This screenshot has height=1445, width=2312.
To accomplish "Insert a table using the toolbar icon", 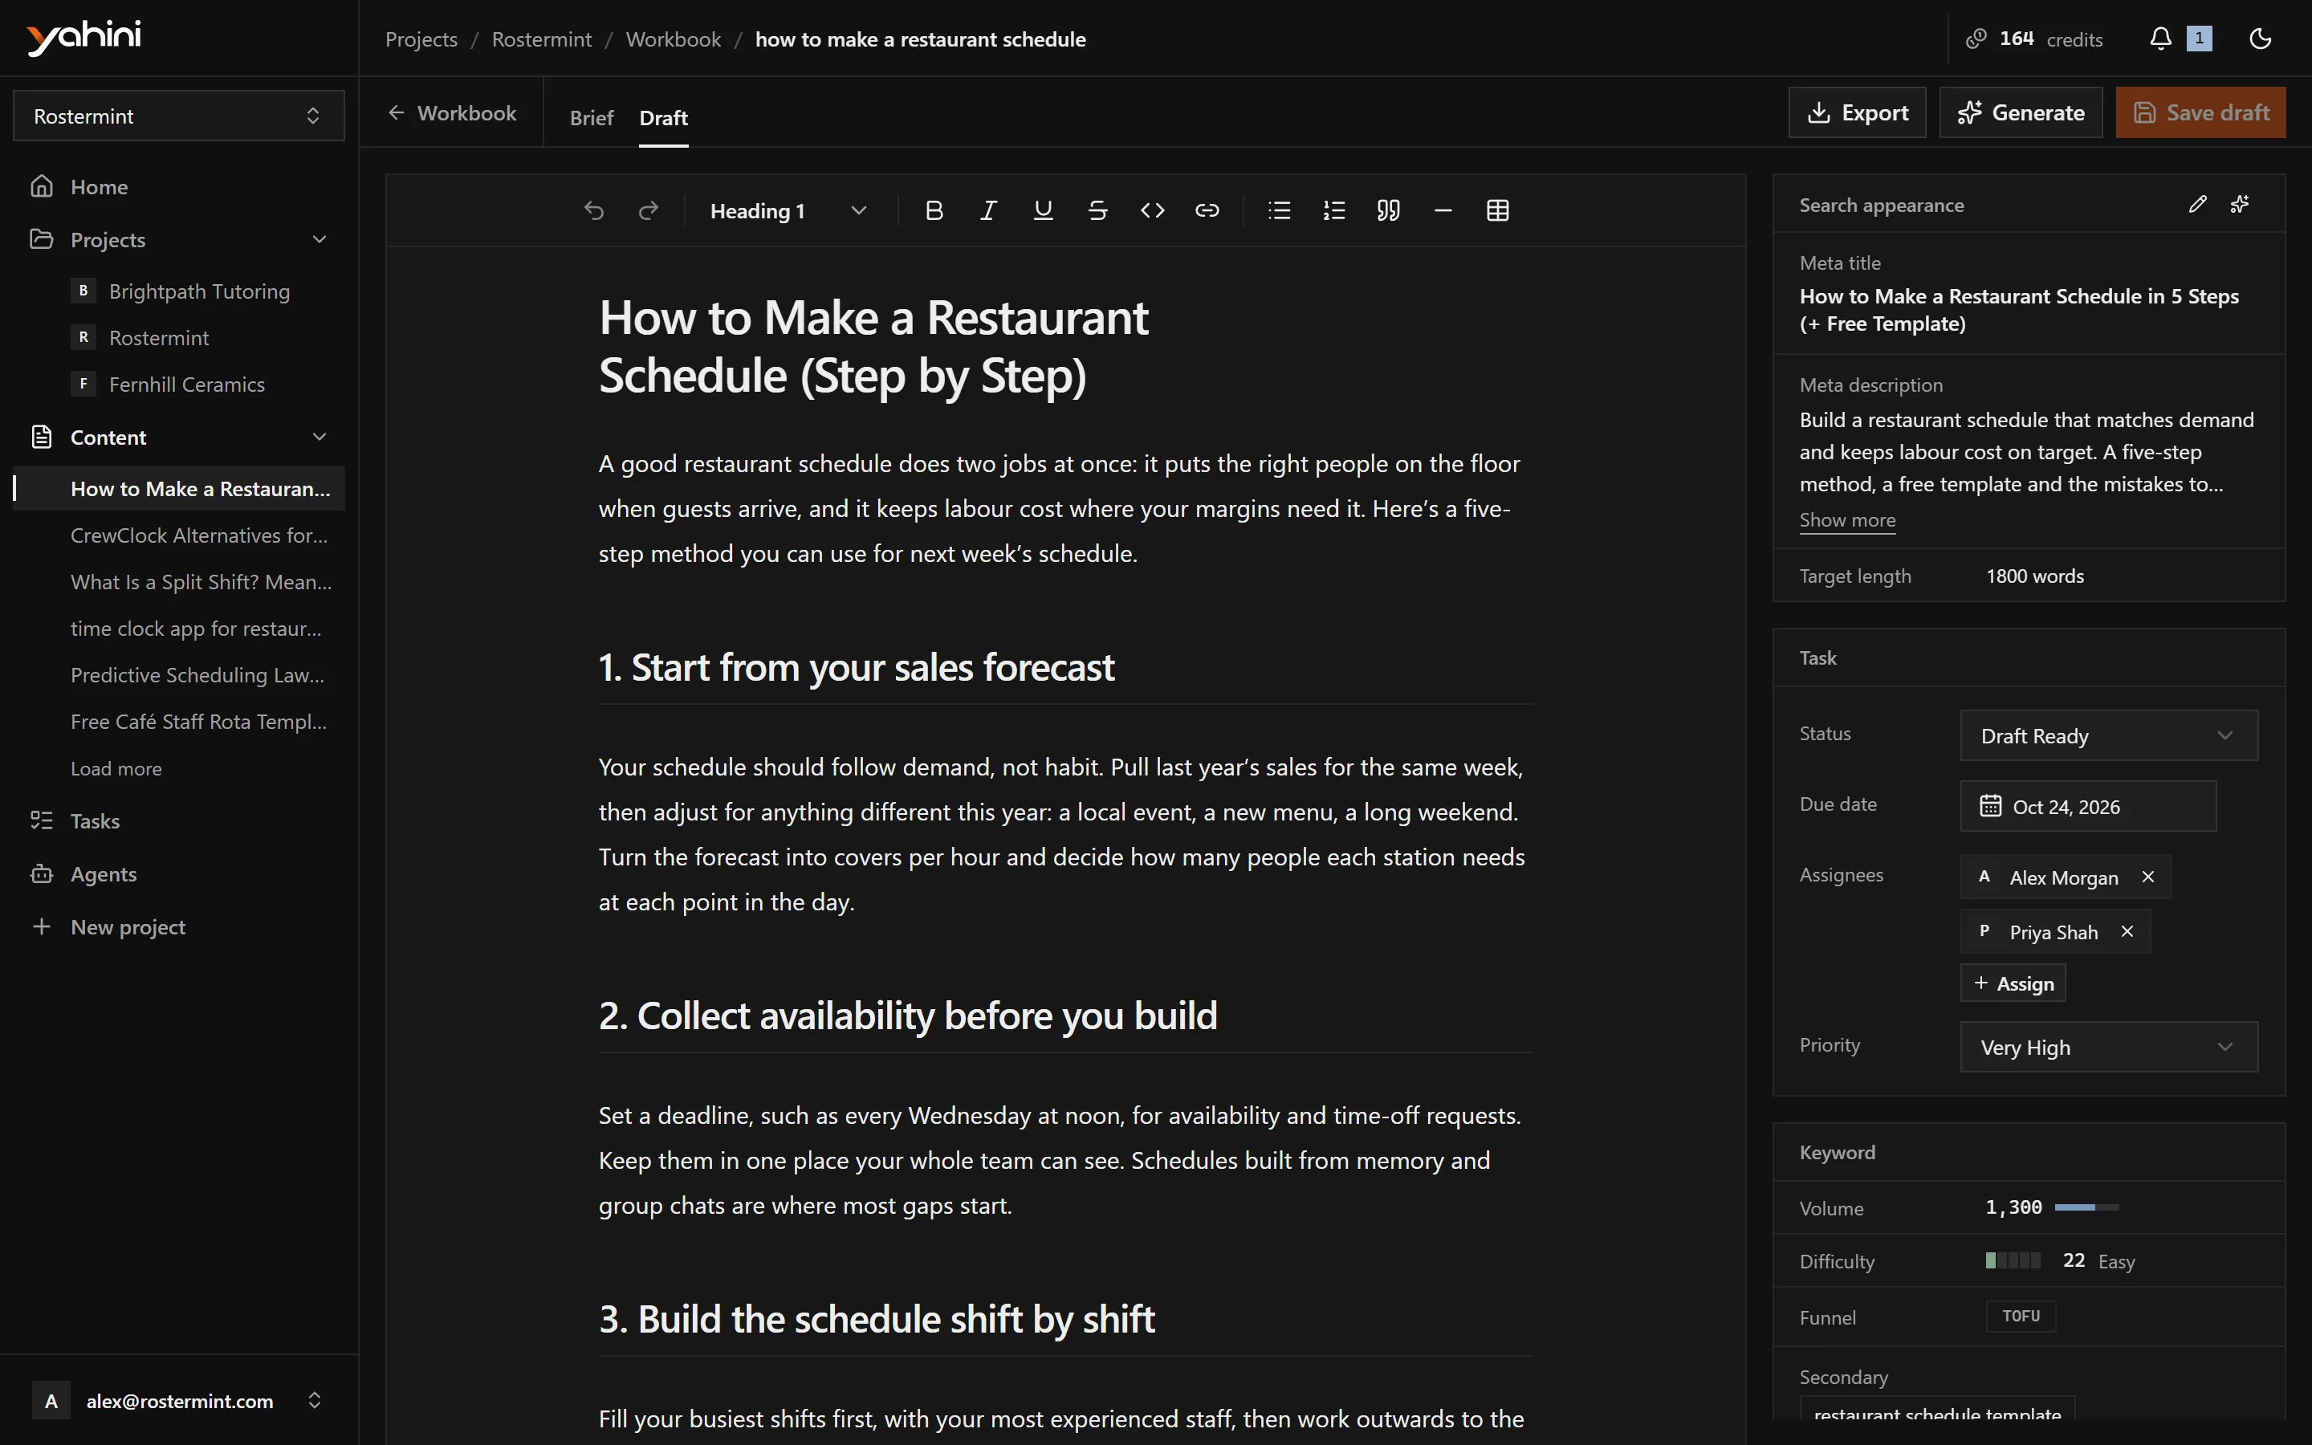I will (x=1497, y=210).
